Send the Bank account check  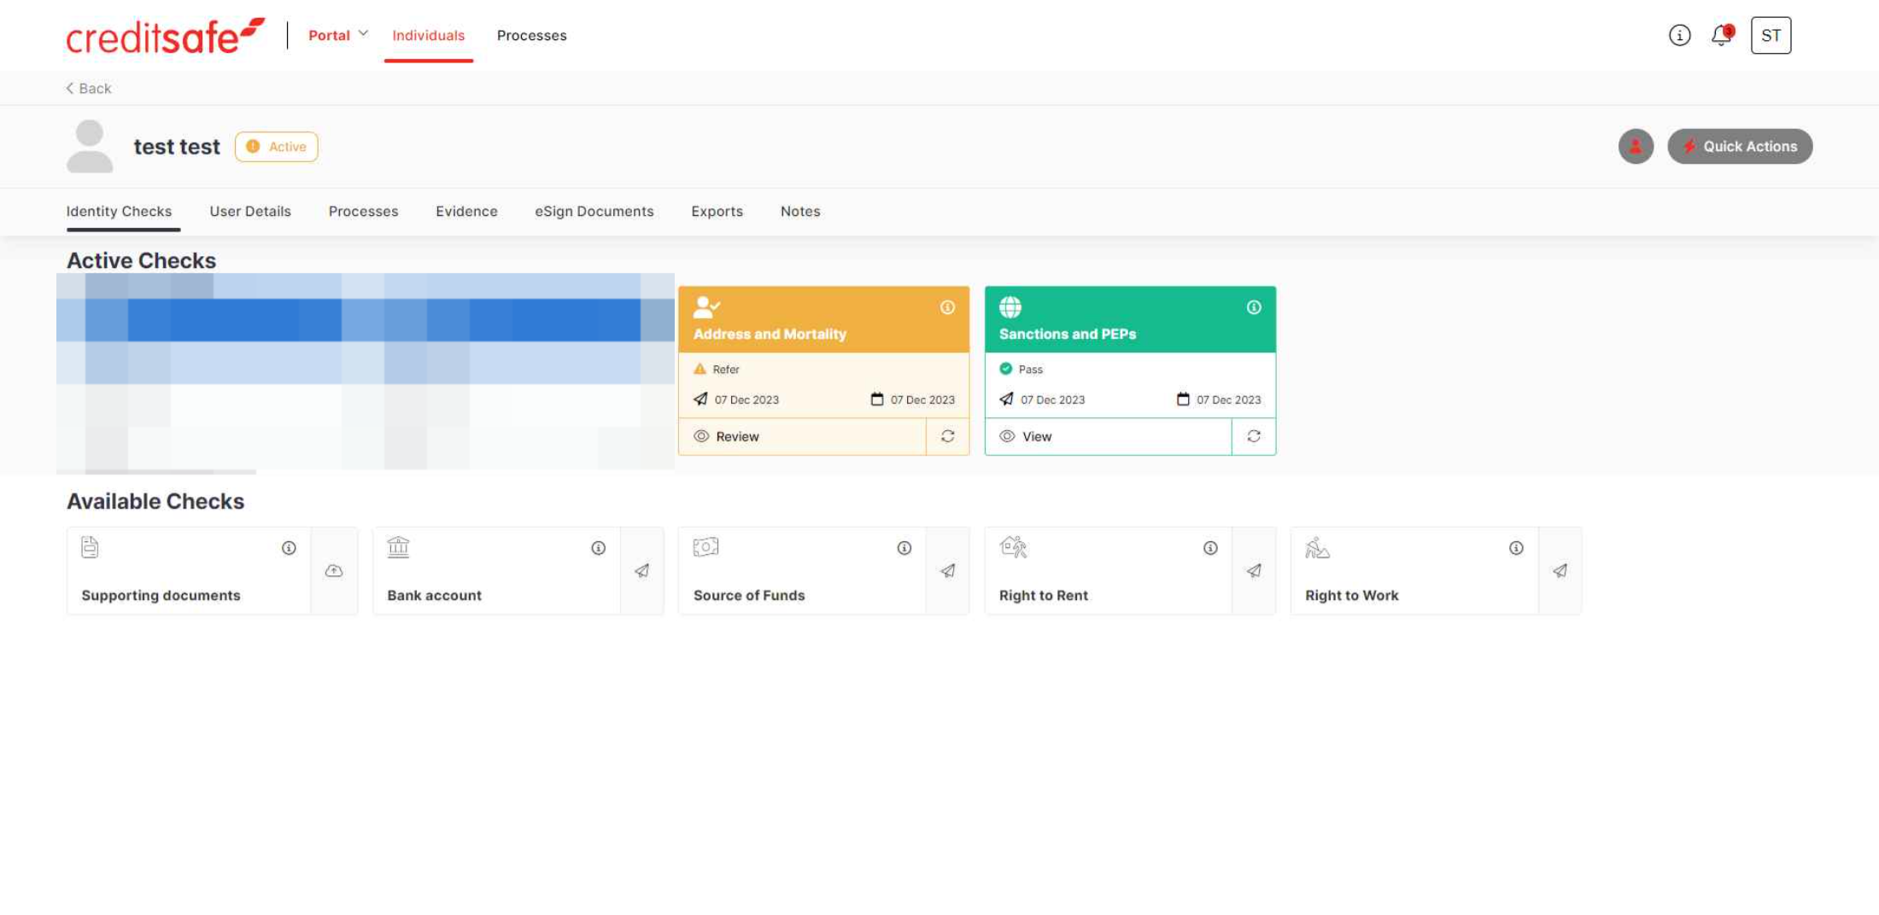[x=641, y=571]
